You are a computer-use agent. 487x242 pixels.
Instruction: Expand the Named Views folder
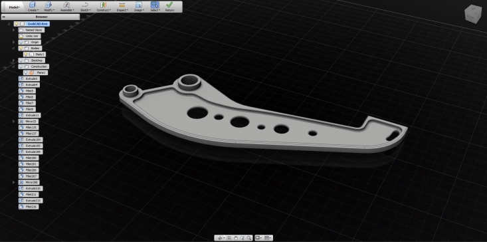14,30
